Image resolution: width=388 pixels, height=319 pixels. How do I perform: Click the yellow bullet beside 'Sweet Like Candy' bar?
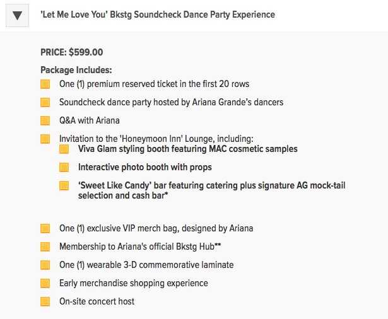click(64, 186)
